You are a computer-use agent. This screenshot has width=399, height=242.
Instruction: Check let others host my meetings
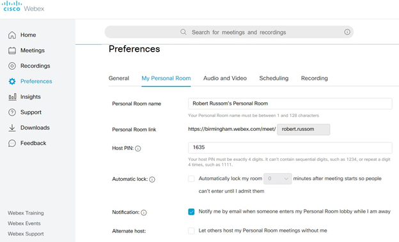point(191,231)
